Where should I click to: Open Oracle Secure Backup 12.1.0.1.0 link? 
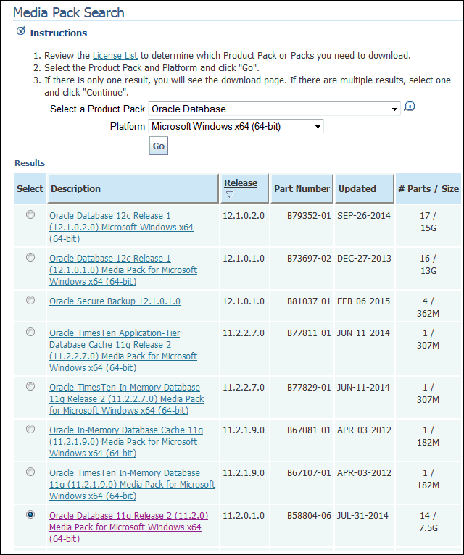pyautogui.click(x=115, y=301)
